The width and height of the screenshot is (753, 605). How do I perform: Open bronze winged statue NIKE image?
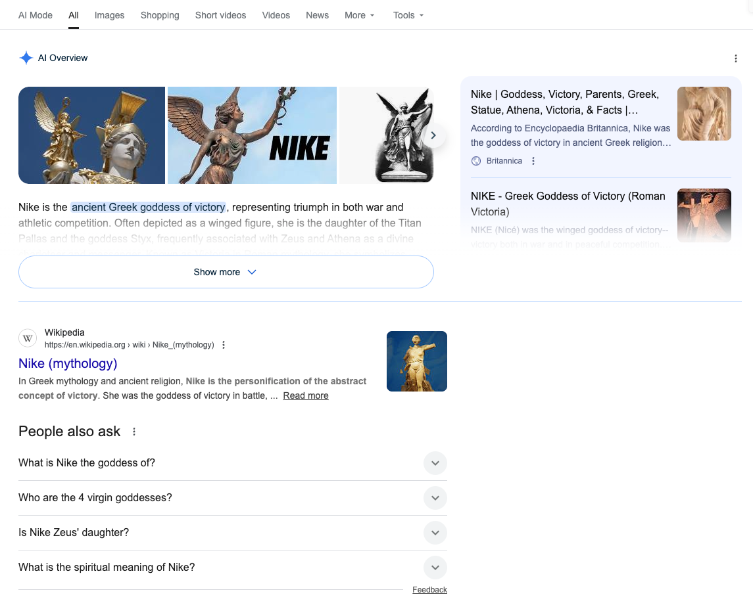[x=252, y=135]
